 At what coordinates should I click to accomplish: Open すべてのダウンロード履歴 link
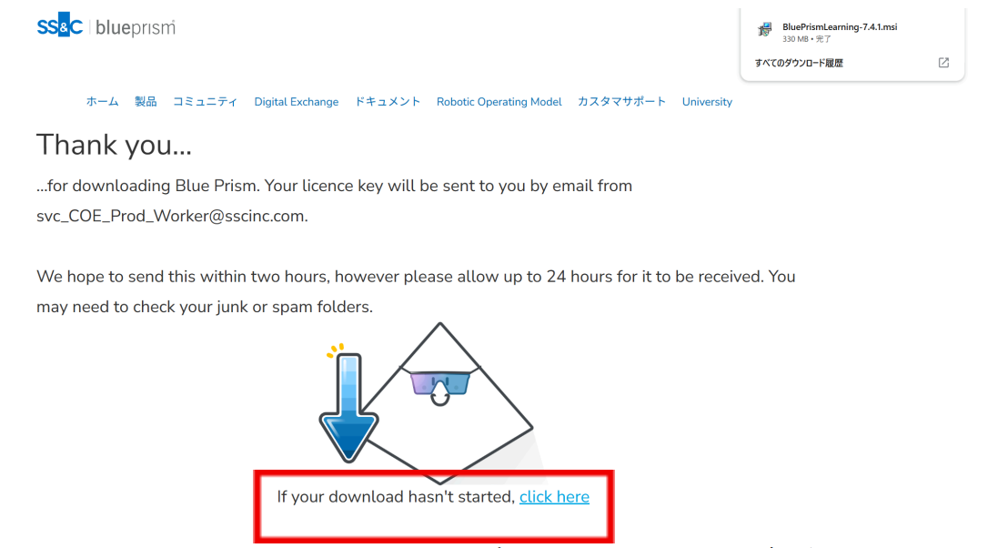799,63
